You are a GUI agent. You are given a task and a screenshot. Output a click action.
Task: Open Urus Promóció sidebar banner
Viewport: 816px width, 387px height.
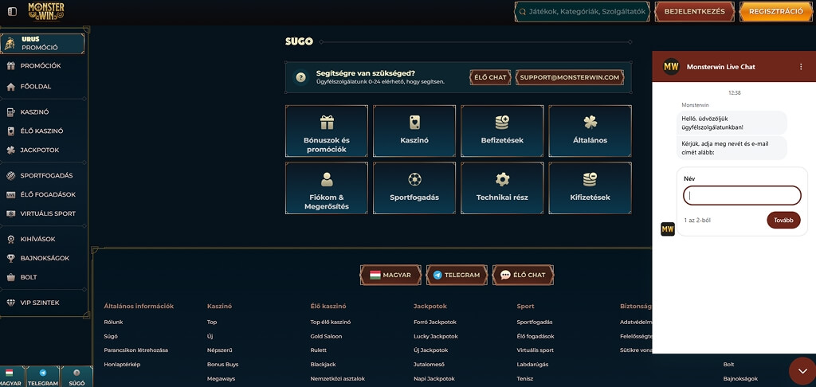click(43, 44)
